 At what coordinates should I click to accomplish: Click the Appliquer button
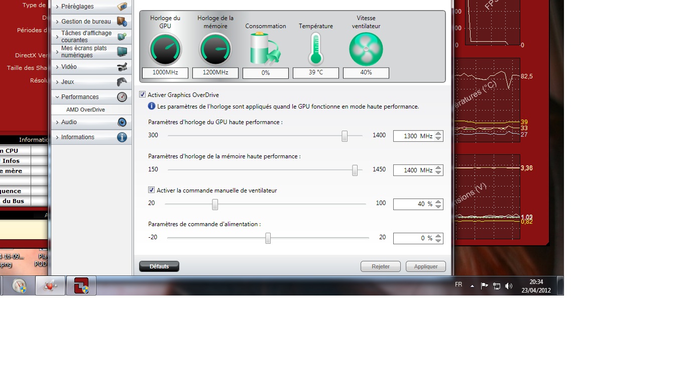425,266
